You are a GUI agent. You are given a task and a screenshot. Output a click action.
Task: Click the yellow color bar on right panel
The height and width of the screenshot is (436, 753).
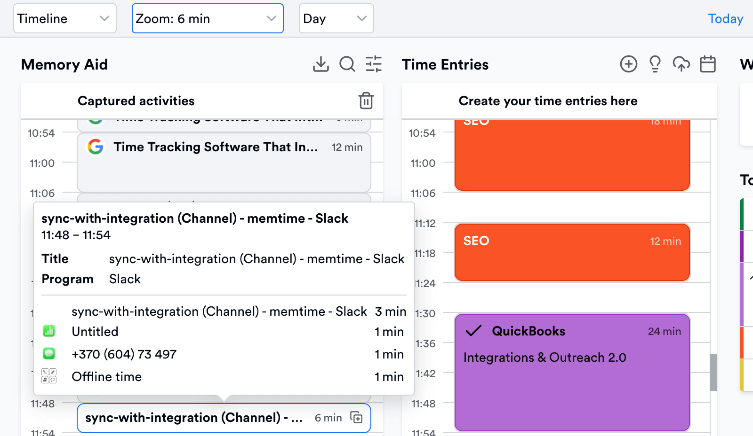(742, 375)
